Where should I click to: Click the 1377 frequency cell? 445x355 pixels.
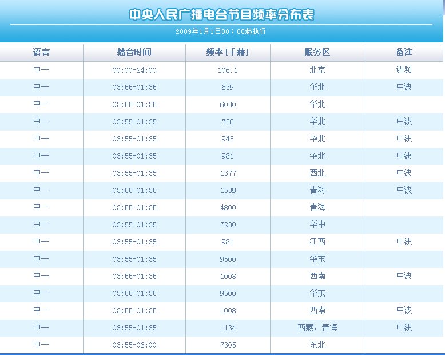click(x=228, y=173)
